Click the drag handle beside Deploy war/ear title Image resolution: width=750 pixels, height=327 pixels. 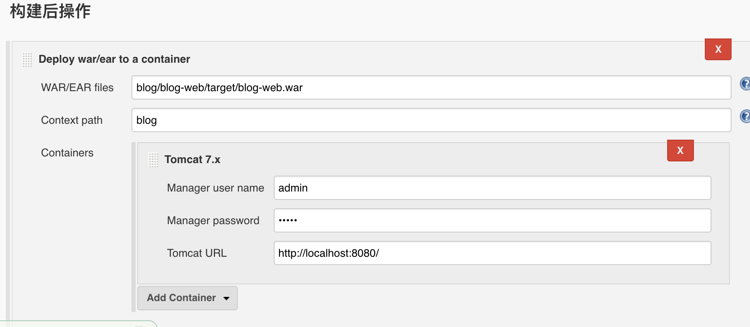pos(27,59)
